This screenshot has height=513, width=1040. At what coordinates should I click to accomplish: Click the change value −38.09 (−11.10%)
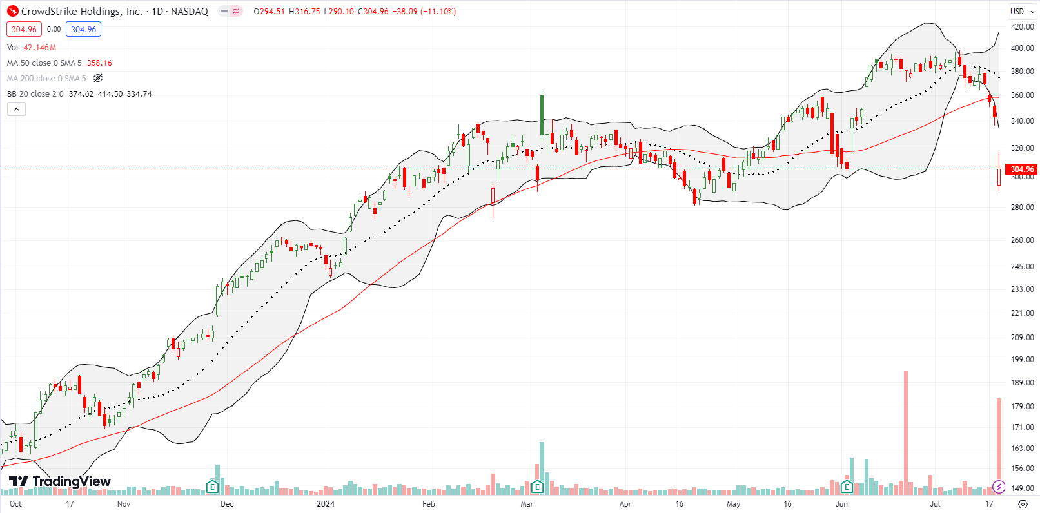tap(425, 11)
